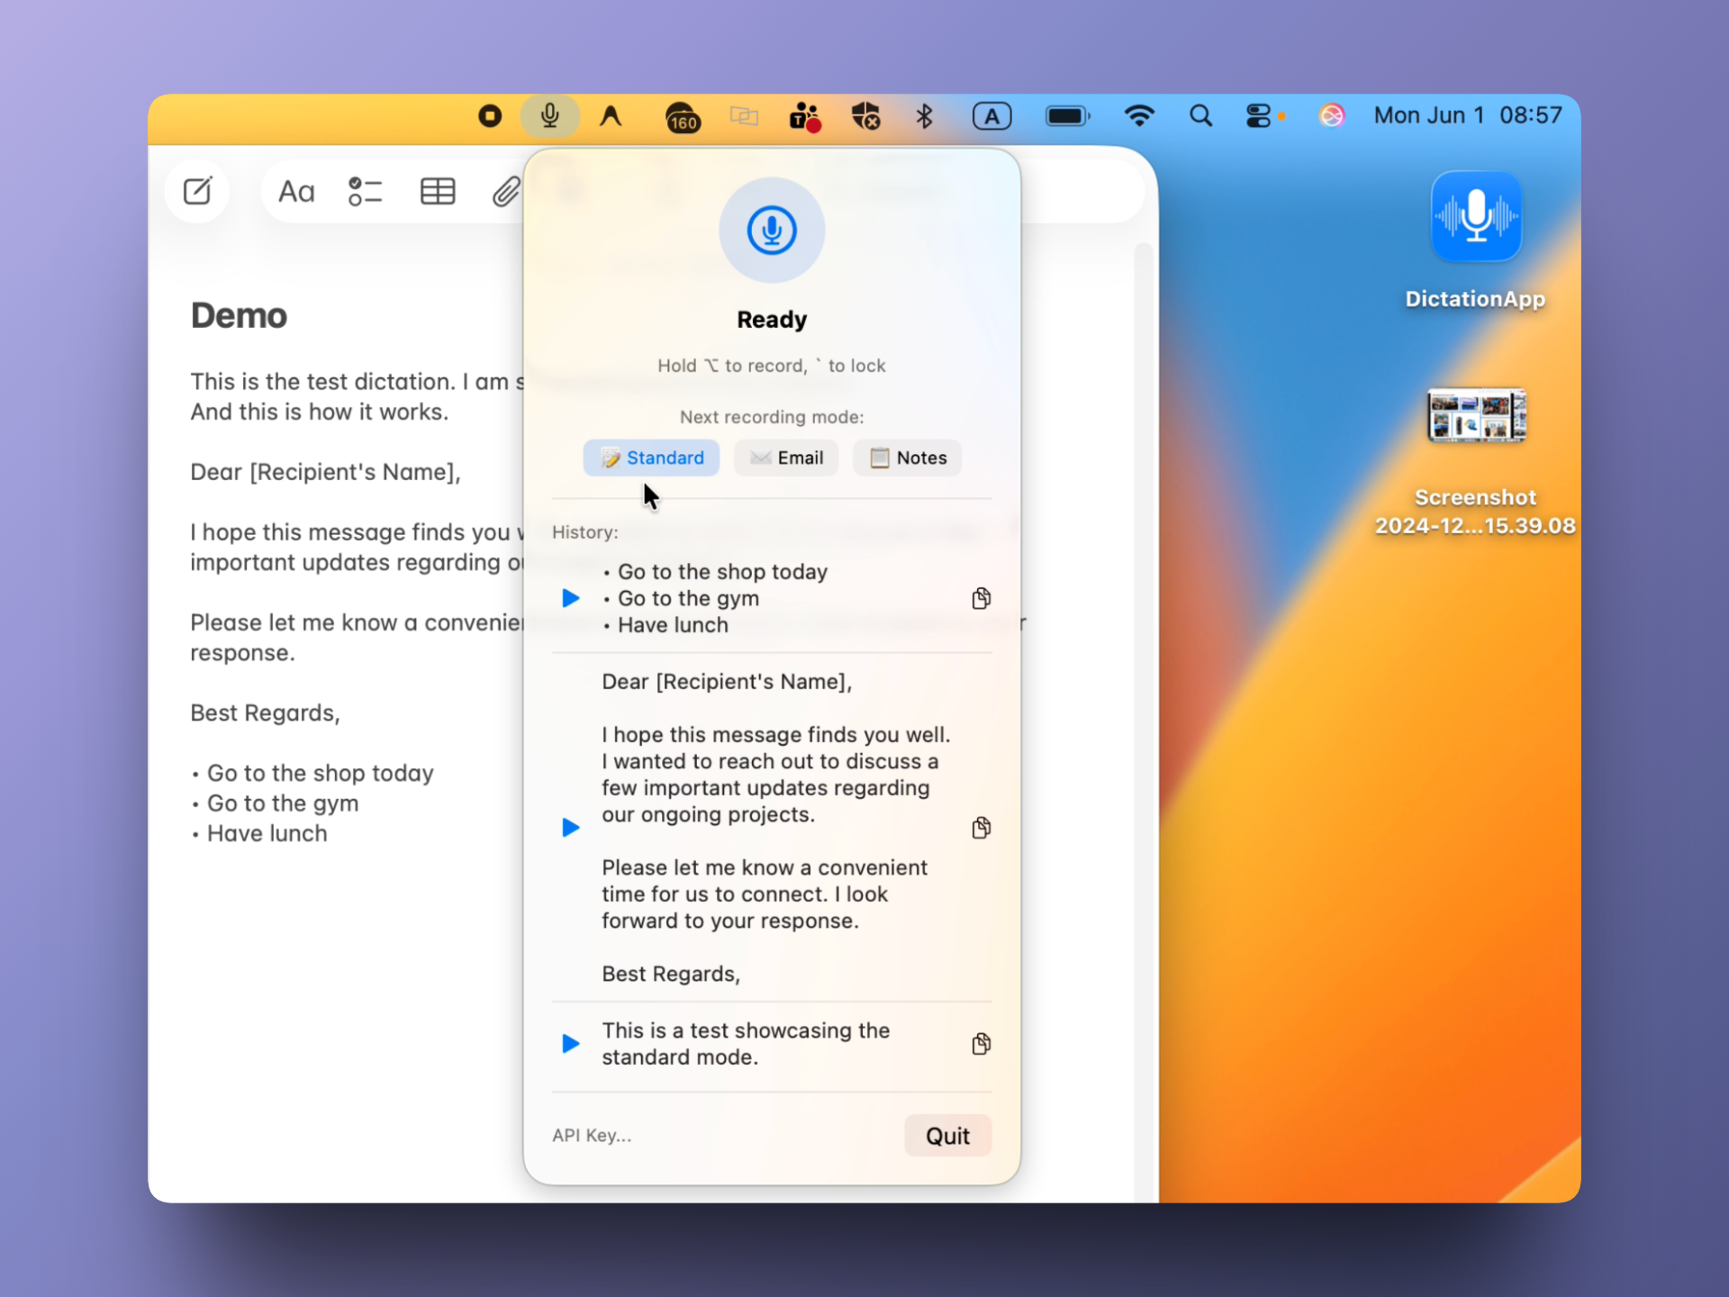Image resolution: width=1729 pixels, height=1297 pixels.
Task: Open the 160 badge menu bar item
Action: (x=683, y=117)
